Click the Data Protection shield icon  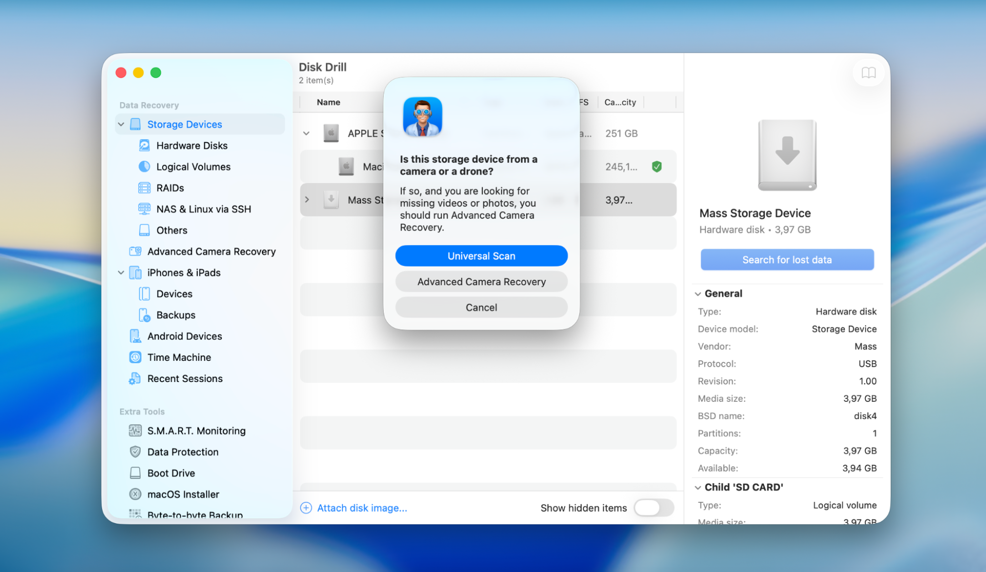tap(135, 452)
